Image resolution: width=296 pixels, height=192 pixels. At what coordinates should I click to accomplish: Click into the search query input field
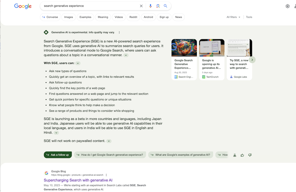(x=91, y=6)
